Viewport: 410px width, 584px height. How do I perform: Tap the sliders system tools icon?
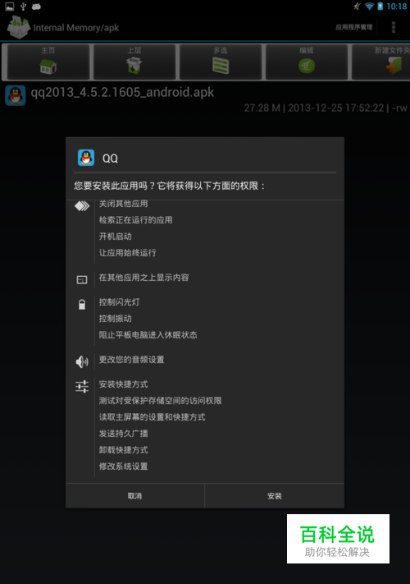pyautogui.click(x=82, y=386)
